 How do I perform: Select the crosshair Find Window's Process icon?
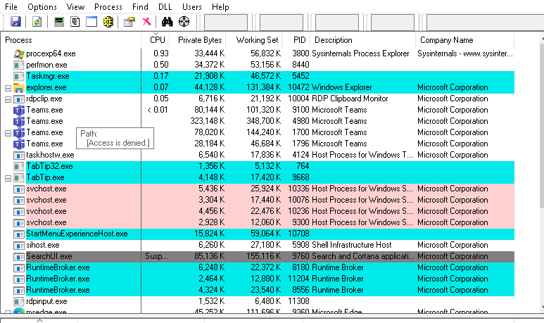[184, 22]
